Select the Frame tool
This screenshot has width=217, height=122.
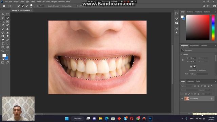point(7,22)
